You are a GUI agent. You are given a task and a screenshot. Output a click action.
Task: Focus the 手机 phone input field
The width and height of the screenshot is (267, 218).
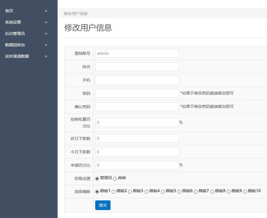tap(137, 80)
